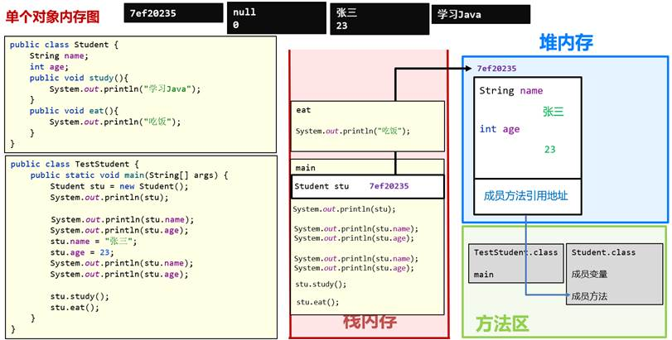This screenshot has height=340, width=672.
Task: Click println("吃饭") inside the eat stack frame
Action: click(x=353, y=132)
